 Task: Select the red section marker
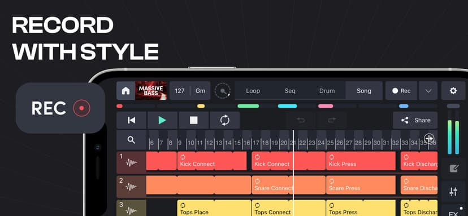pos(119,106)
